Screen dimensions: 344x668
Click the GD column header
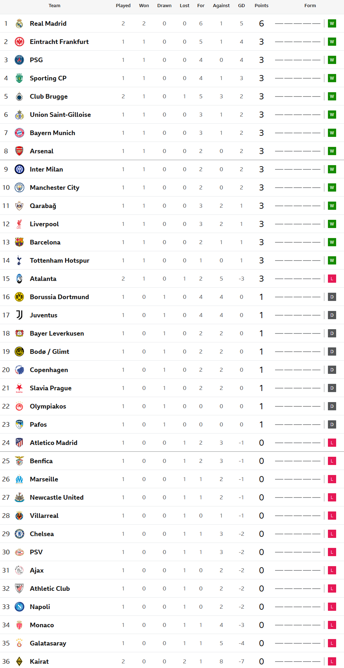tap(241, 6)
